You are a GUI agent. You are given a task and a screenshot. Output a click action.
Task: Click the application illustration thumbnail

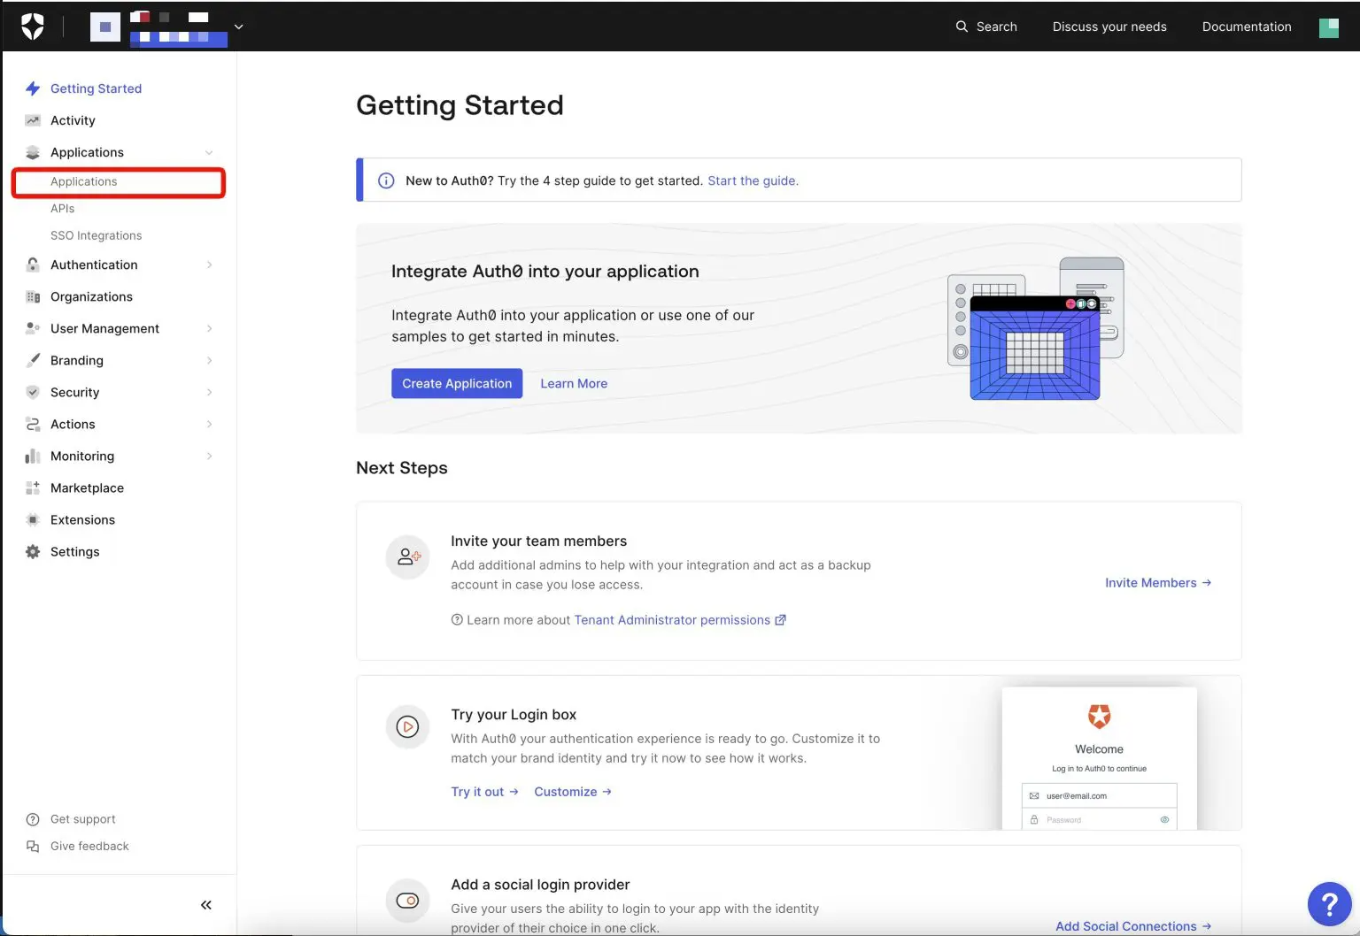pyautogui.click(x=1036, y=328)
